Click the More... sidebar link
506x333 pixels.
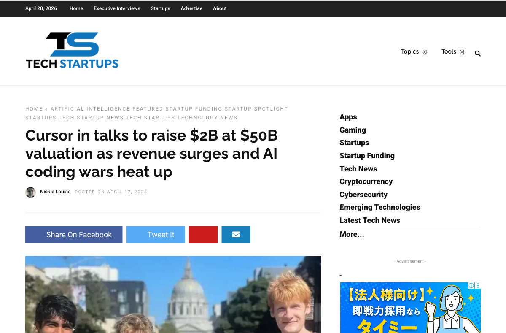(352, 234)
